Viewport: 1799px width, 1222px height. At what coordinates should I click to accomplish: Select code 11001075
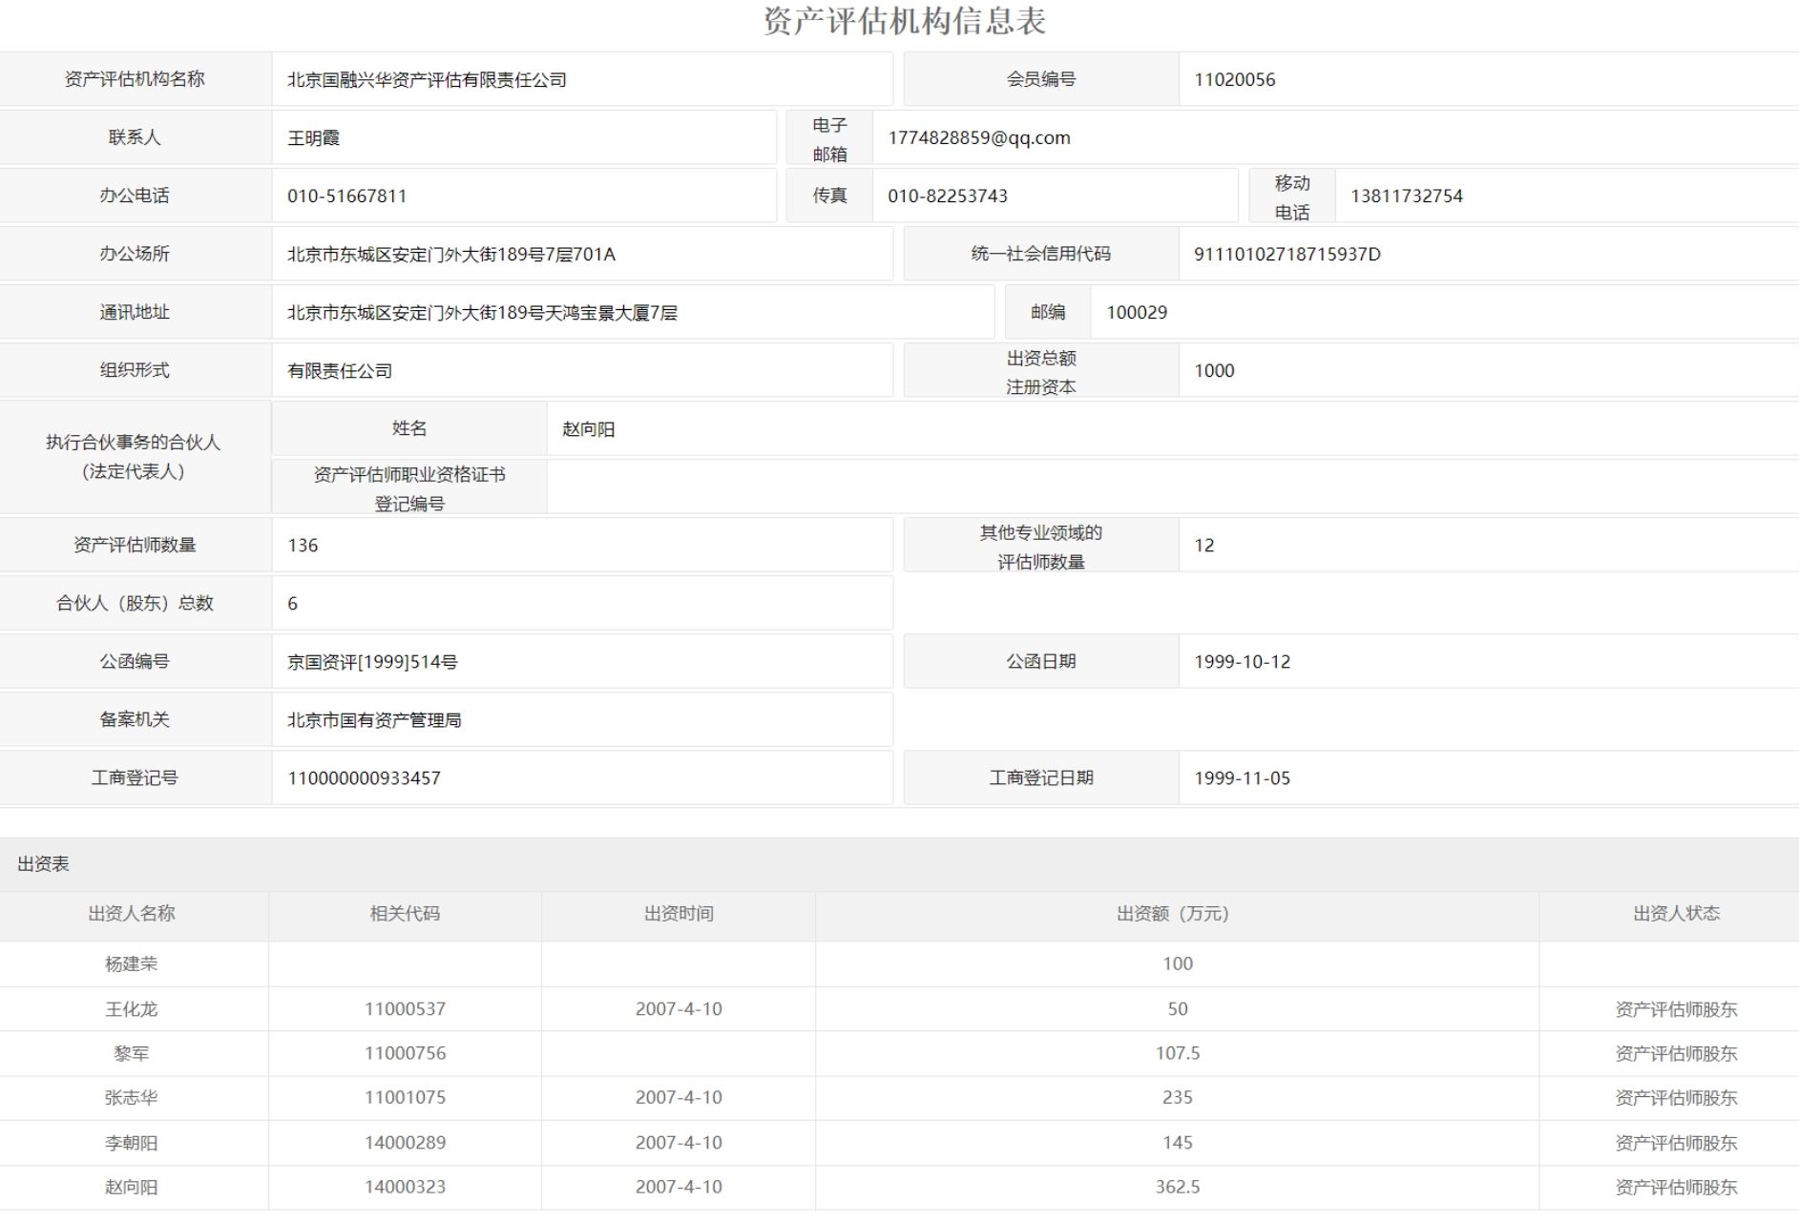pyautogui.click(x=405, y=1098)
